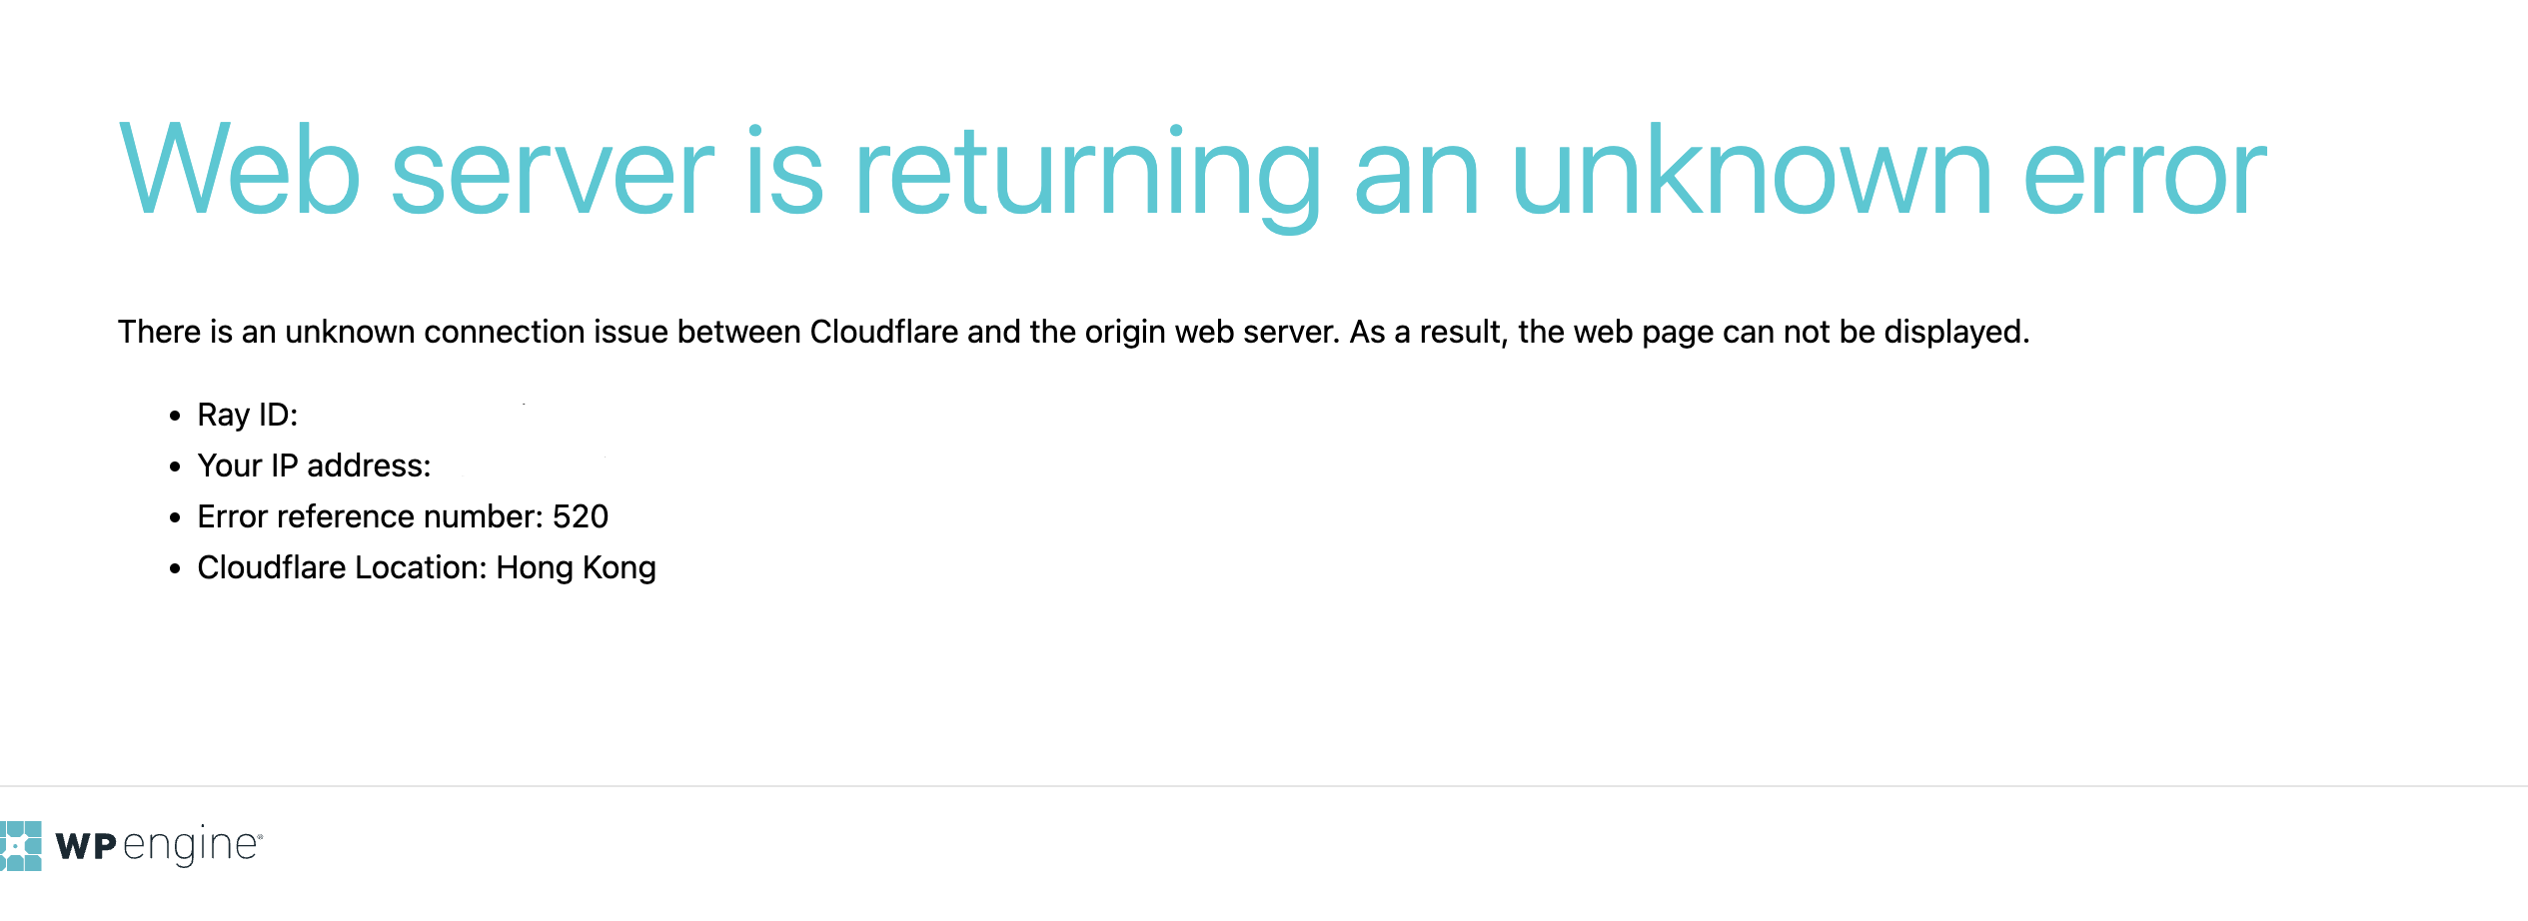The image size is (2528, 921).
Task: Click the bullet before Your IP address
Action: click(x=175, y=466)
